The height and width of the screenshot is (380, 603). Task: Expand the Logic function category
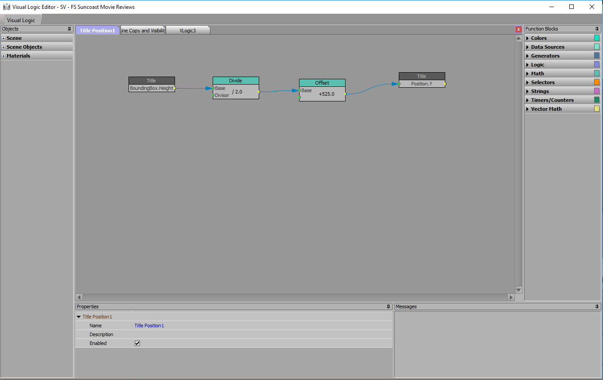click(x=528, y=65)
